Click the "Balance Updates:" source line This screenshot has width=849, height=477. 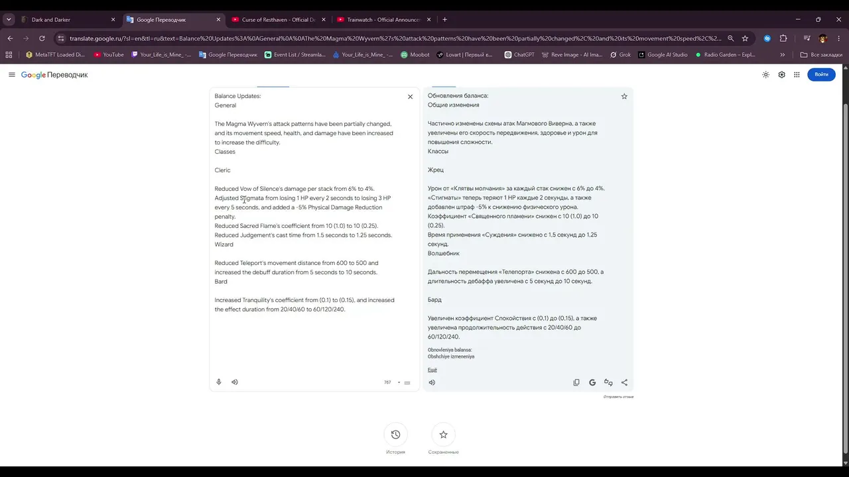237,96
